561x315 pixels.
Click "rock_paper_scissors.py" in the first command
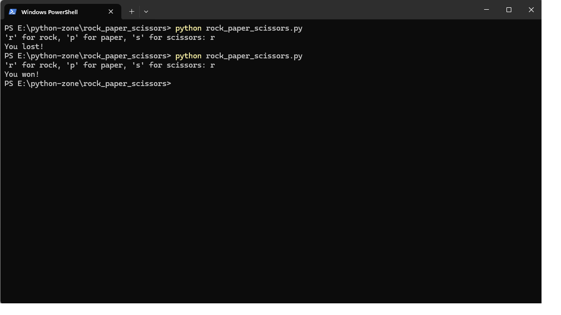pyautogui.click(x=254, y=28)
